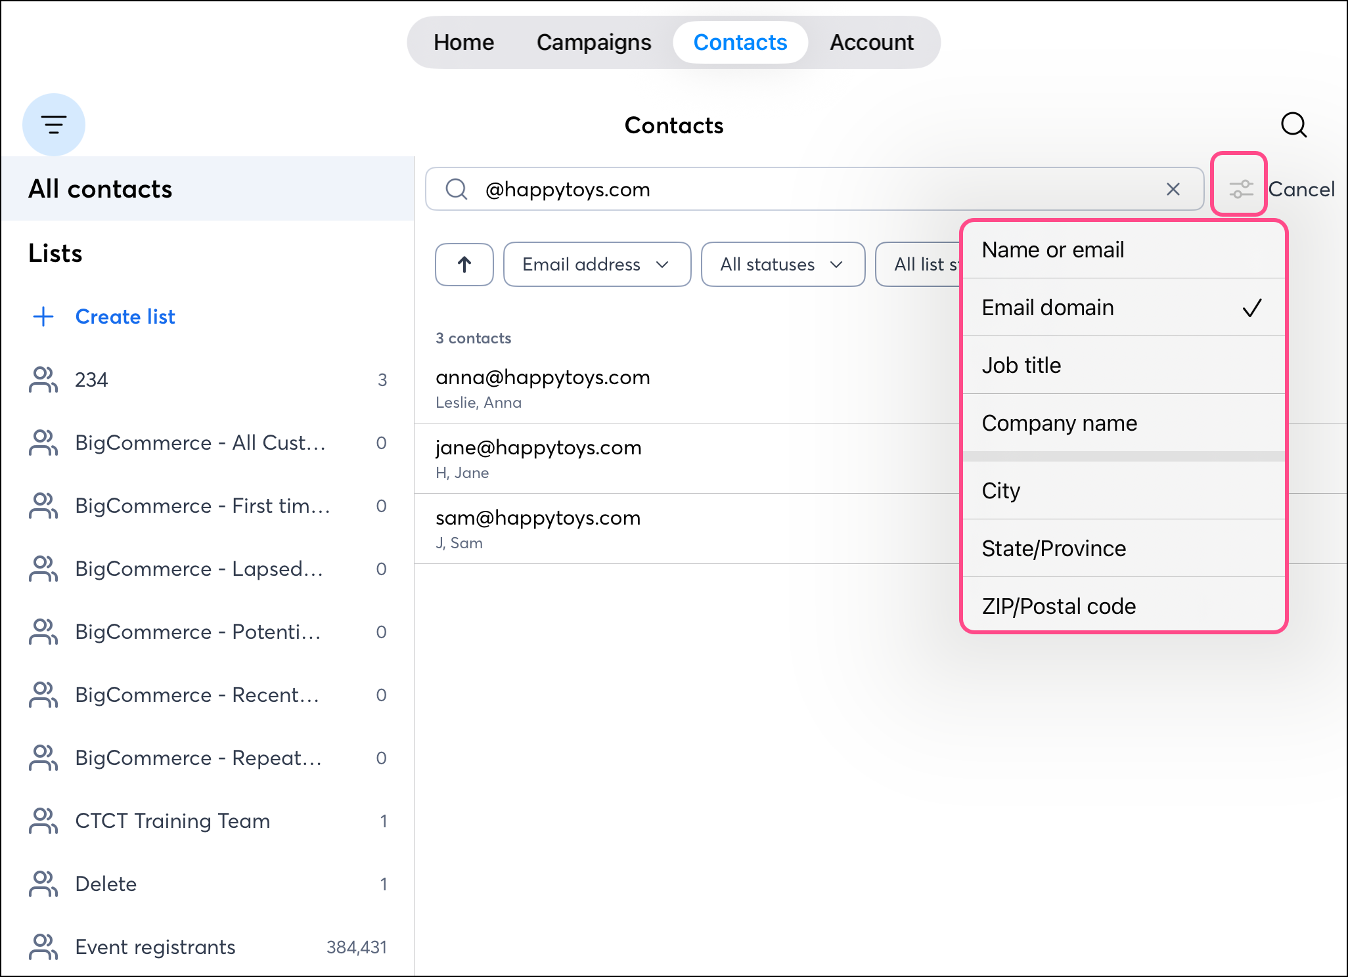Clear the search field with X icon
The width and height of the screenshot is (1348, 977).
coord(1173,190)
